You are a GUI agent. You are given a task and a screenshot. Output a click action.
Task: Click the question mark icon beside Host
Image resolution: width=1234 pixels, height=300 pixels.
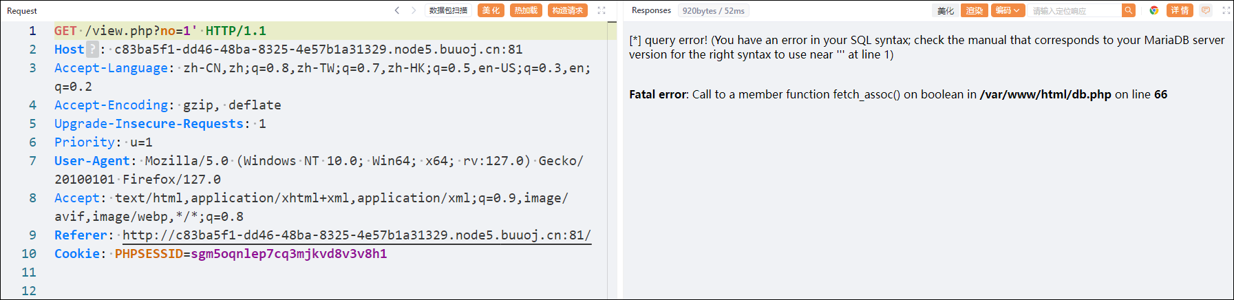(x=92, y=50)
